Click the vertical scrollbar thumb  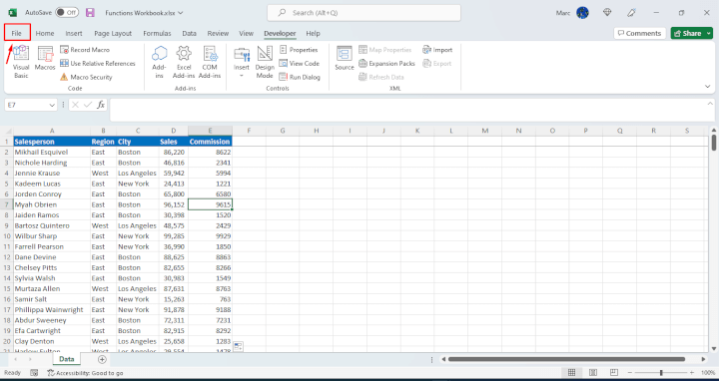pyautogui.click(x=714, y=143)
